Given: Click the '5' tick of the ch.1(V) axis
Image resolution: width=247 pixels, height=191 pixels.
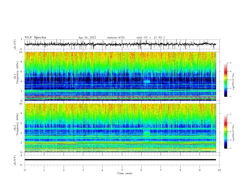Looking at the screenshot, I should click(x=22, y=40).
